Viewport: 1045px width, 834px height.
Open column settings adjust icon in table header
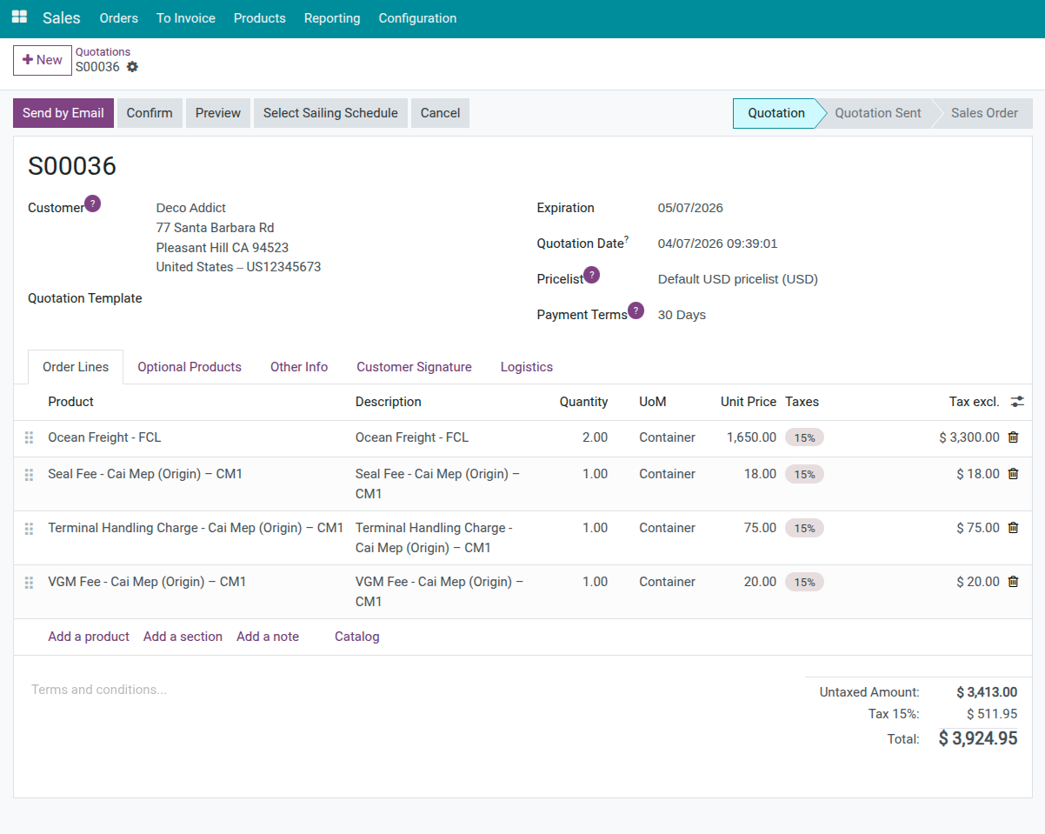1017,402
